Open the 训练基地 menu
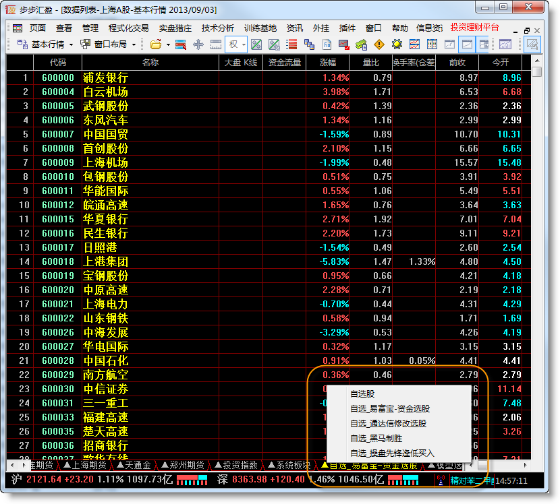The width and height of the screenshot is (560, 504). 260,28
